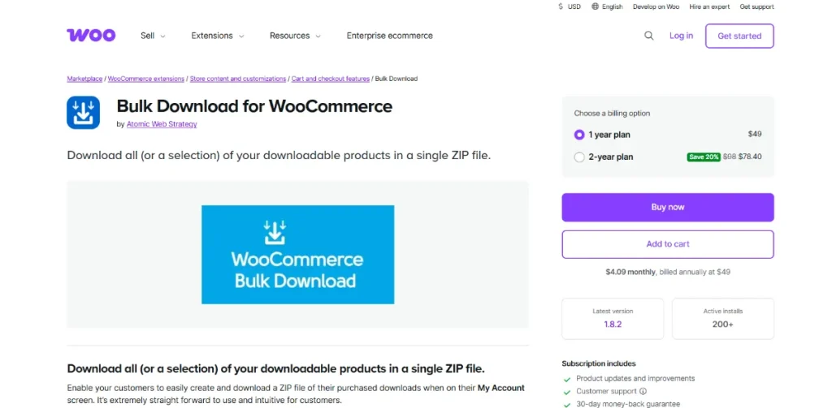Viewport: 832px width, 408px height.
Task: Open Develop on Woo in top bar
Action: [656, 6]
